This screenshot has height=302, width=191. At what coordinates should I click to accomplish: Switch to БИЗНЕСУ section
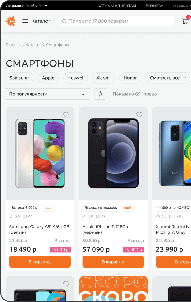(x=154, y=6)
